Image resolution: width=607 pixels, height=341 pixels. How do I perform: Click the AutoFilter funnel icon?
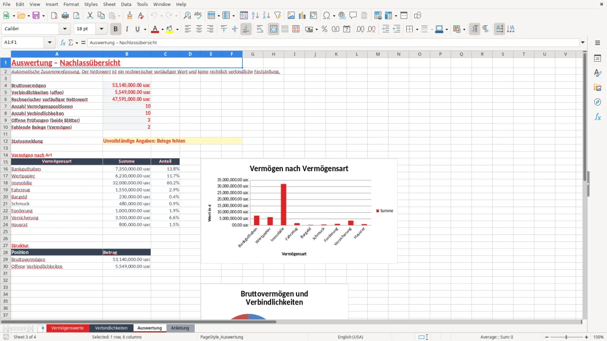pyautogui.click(x=277, y=16)
